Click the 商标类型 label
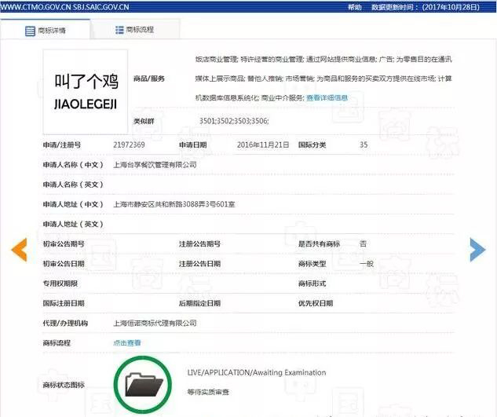Viewport: 497px width, 417px height. [312, 264]
